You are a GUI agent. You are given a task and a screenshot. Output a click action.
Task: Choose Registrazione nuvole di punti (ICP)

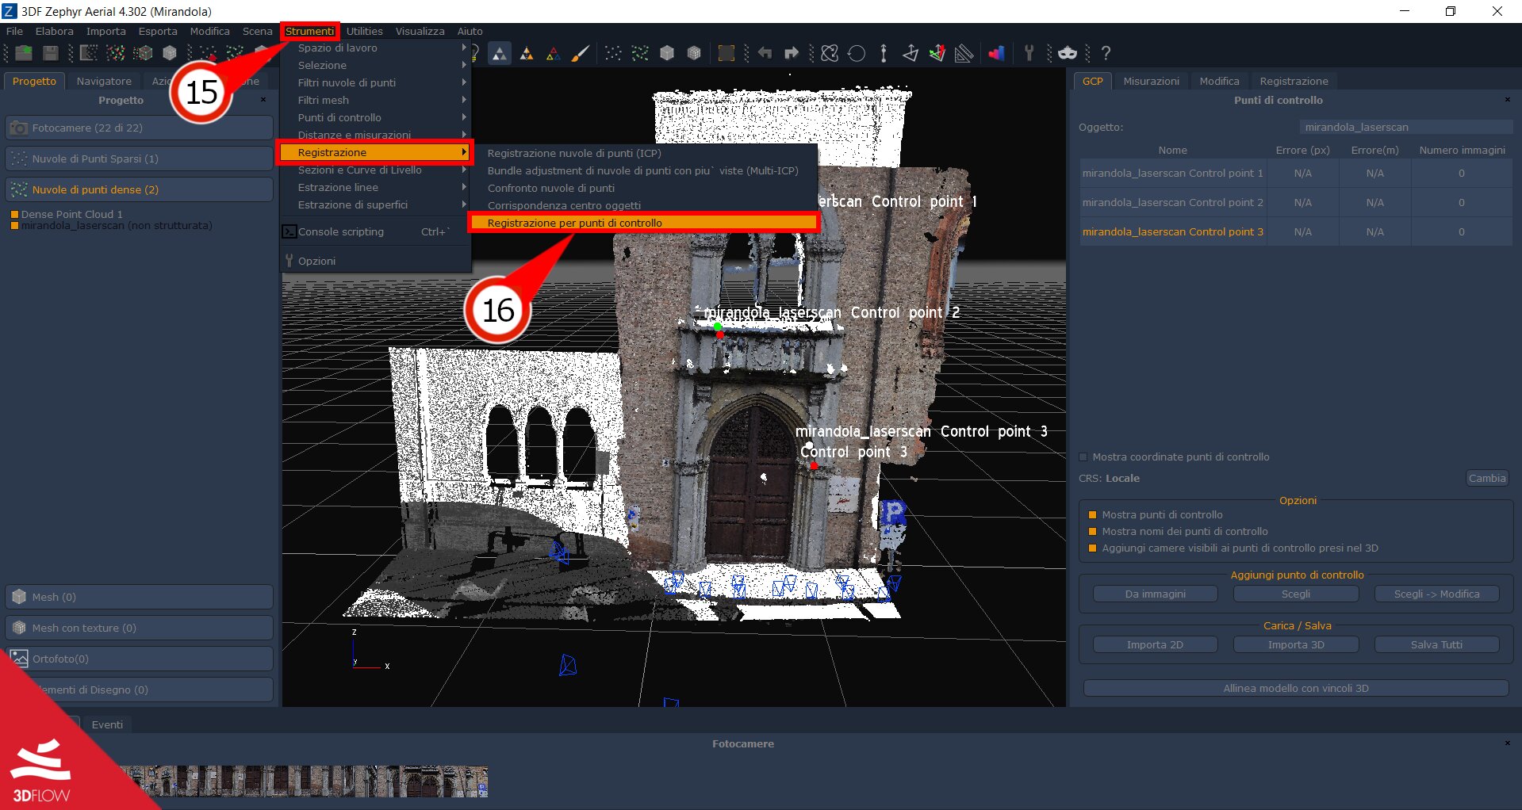[643, 154]
